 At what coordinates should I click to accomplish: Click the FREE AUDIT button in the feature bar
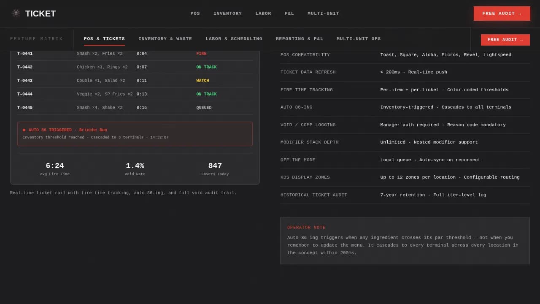505,40
